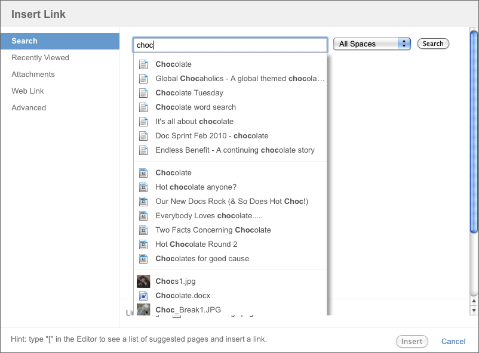Click the page icon next to Chocolate word search

coord(143,107)
